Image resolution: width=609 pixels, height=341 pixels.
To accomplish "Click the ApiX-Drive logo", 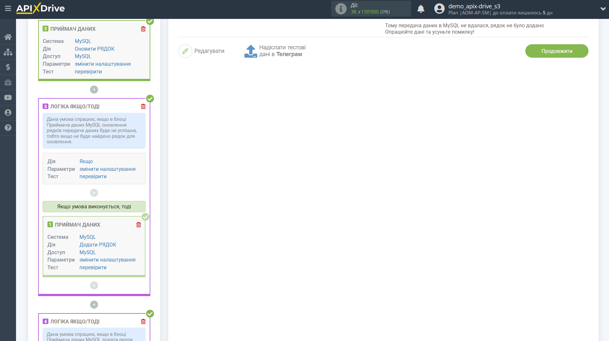I will click(x=40, y=8).
